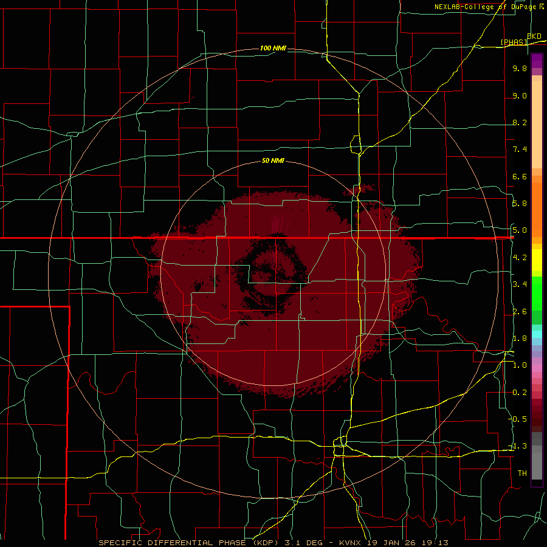Select the -1.3 value on the color scale

click(518, 446)
